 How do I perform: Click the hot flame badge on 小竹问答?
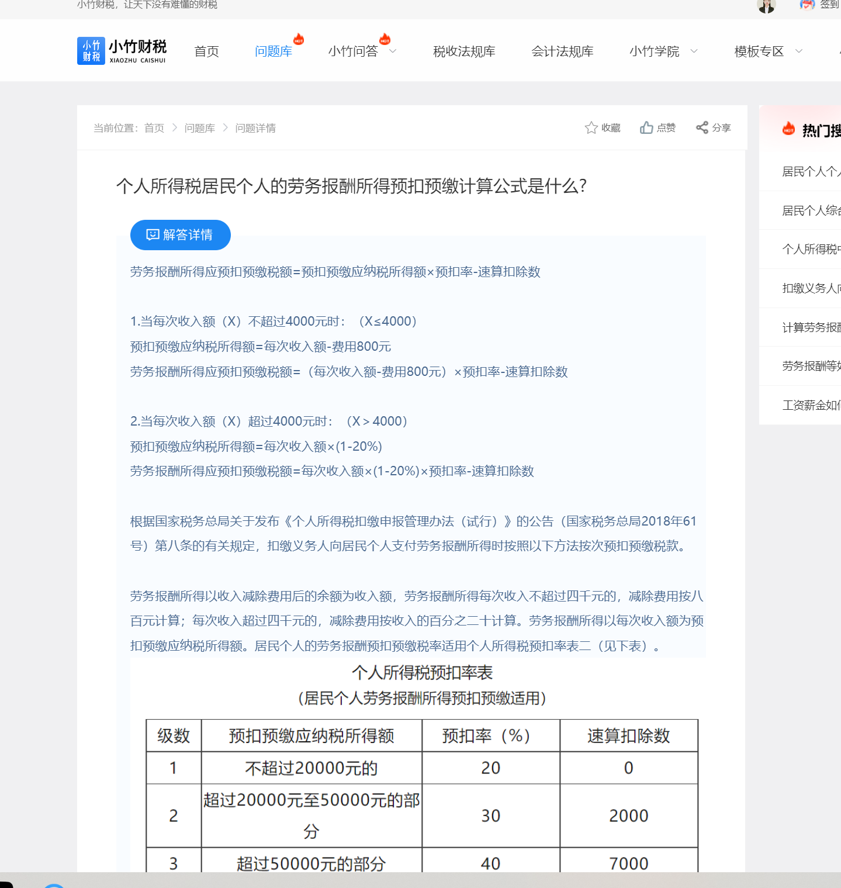click(385, 39)
